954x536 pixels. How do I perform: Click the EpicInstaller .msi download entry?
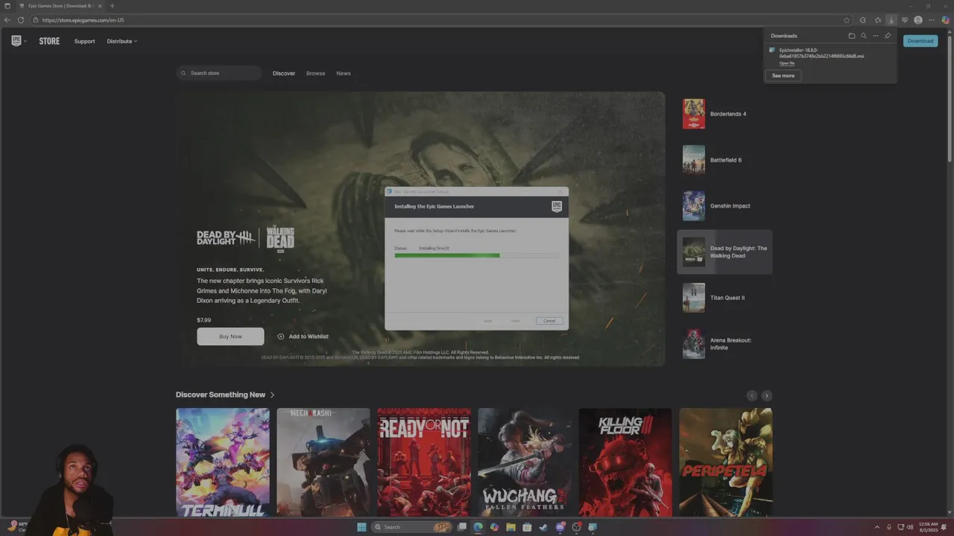821,53
